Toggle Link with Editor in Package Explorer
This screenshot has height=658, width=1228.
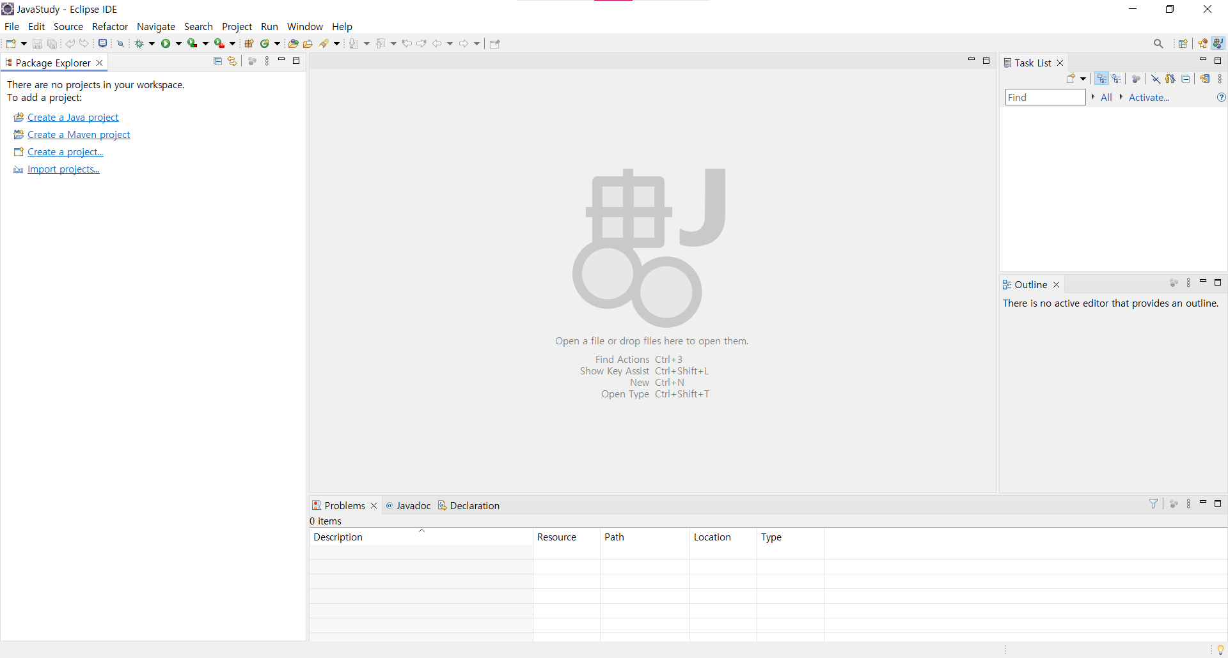pos(232,61)
